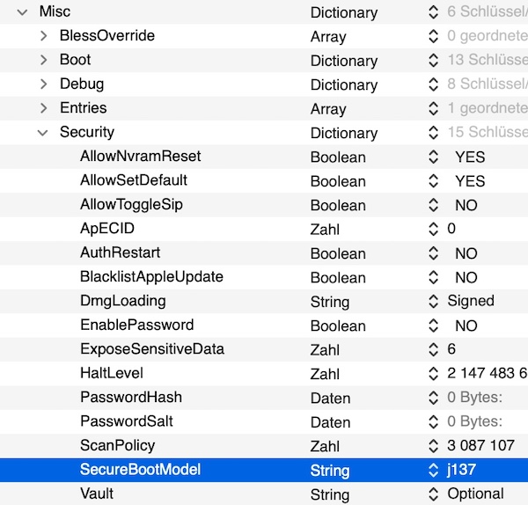The image size is (528, 505).
Task: Open type popup for ApECID
Action: pyautogui.click(x=432, y=229)
